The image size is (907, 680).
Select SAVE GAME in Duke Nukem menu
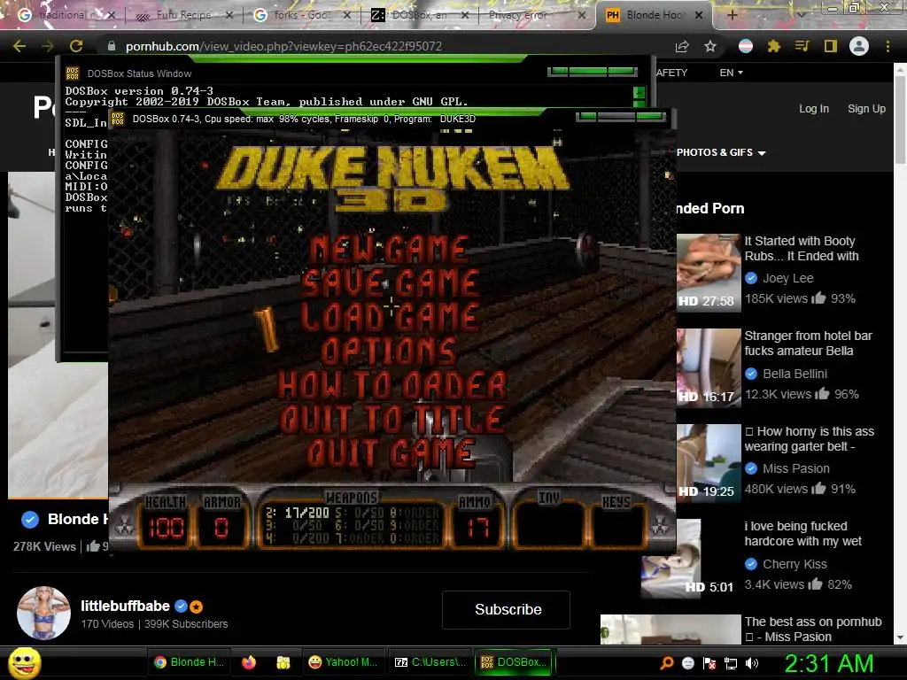(390, 282)
